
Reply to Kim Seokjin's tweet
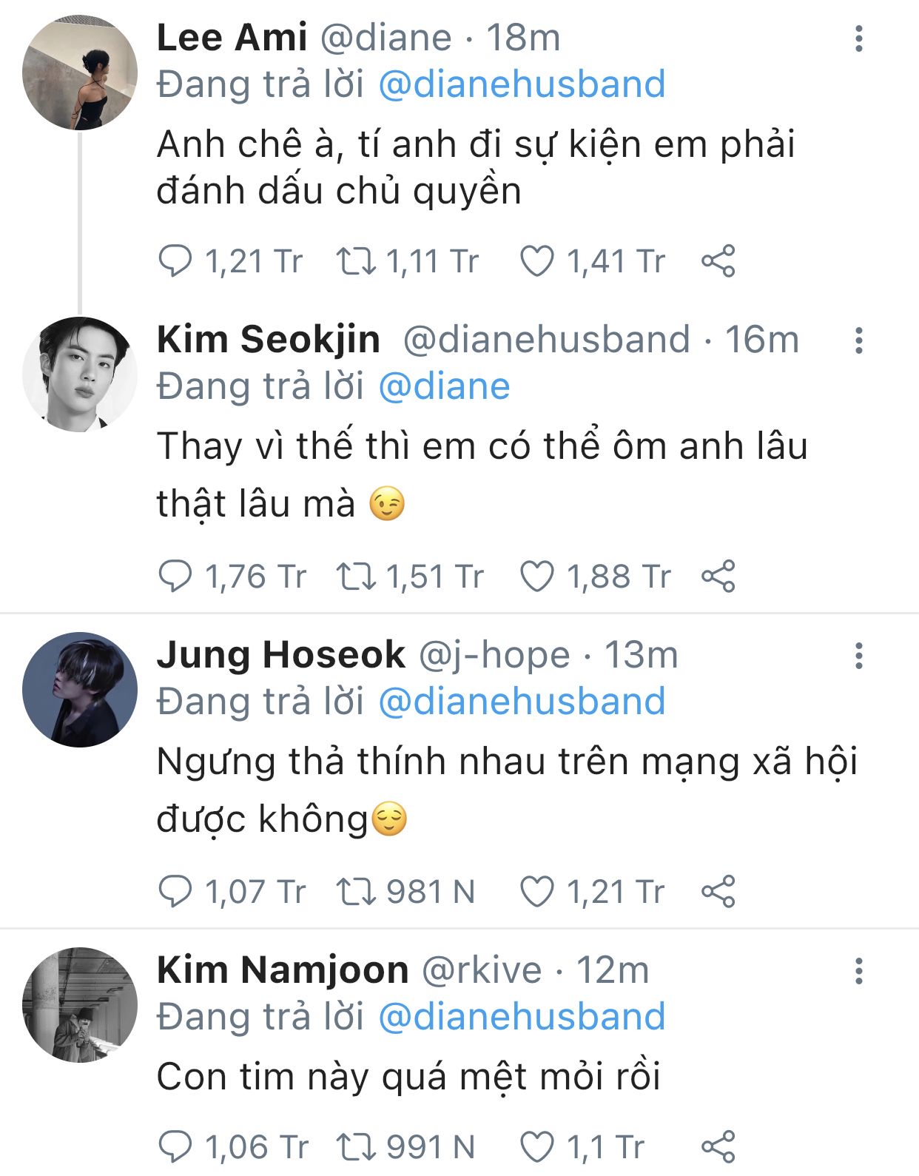point(175,577)
